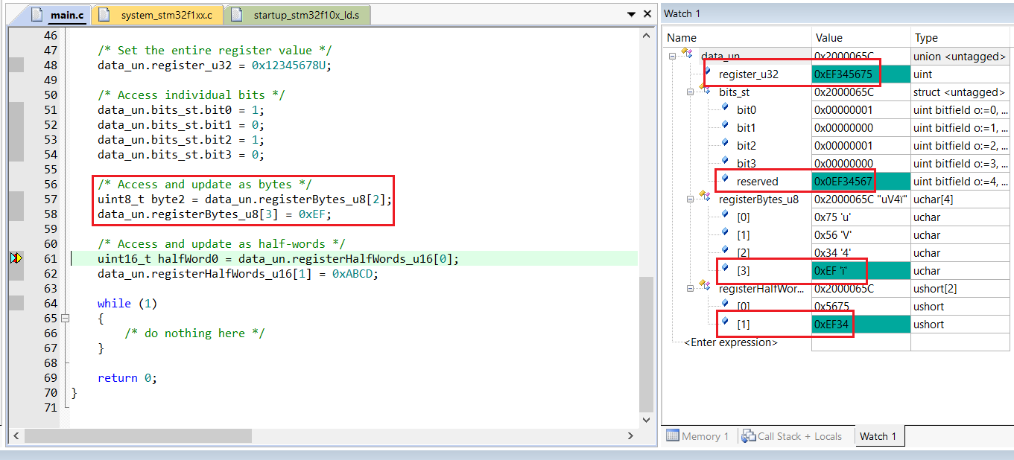Fold the while loop block at line 65

[66, 318]
